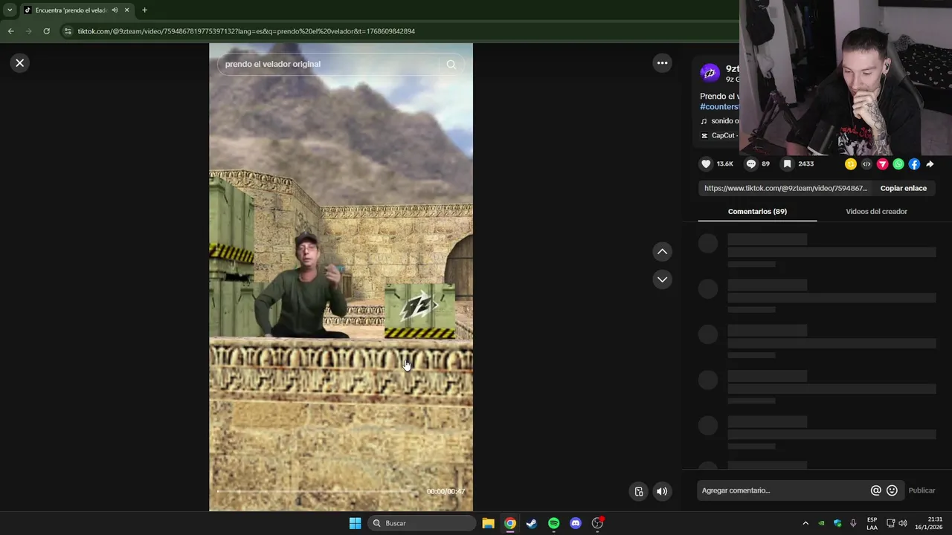Select the Comentarios (89) tab
This screenshot has height=535, width=952.
click(x=757, y=212)
